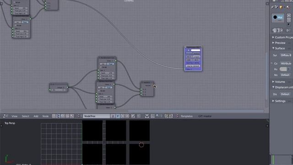Click the 3D cursor in the viewport
The image size is (293, 165).
click(141, 145)
